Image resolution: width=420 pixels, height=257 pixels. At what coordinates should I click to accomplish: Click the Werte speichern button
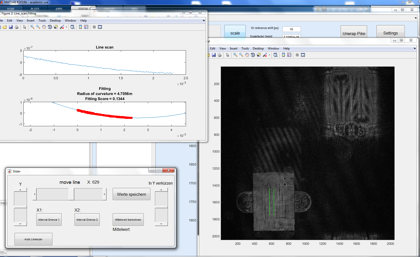(132, 194)
